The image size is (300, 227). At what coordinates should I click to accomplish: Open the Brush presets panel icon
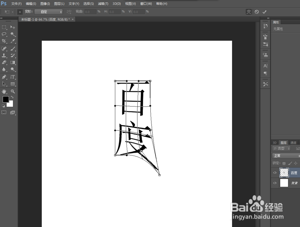coord(265,37)
